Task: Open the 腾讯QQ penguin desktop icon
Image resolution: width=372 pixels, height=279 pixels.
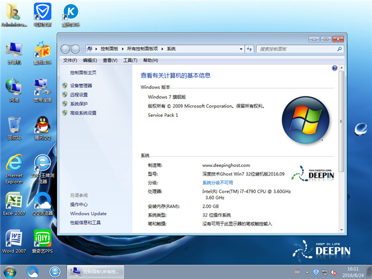Action: click(42, 126)
